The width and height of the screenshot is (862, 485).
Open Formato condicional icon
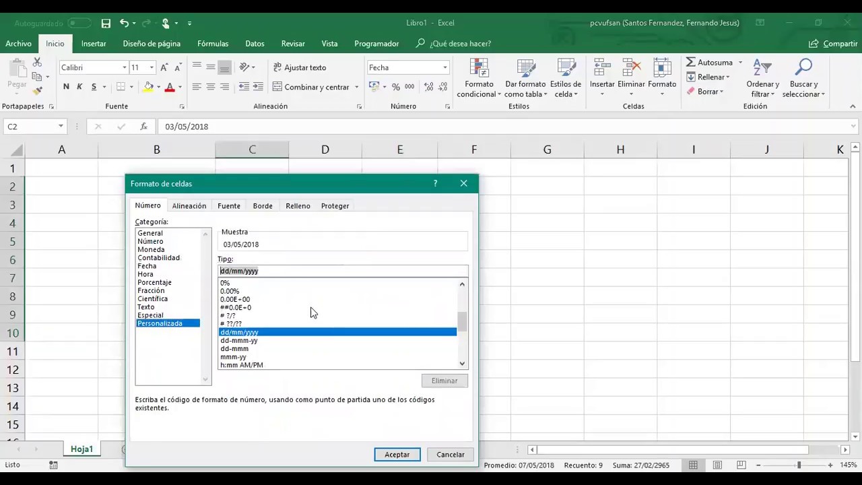point(479,69)
